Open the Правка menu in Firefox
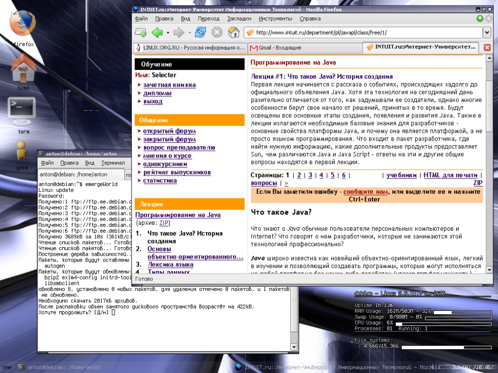Image resolution: width=498 pixels, height=373 pixels. [164, 18]
